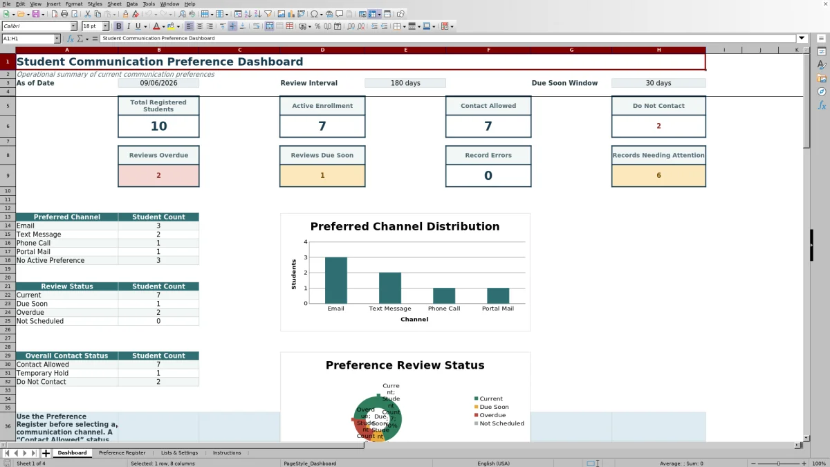
Task: Click the Wrap Text icon
Action: (x=257, y=26)
